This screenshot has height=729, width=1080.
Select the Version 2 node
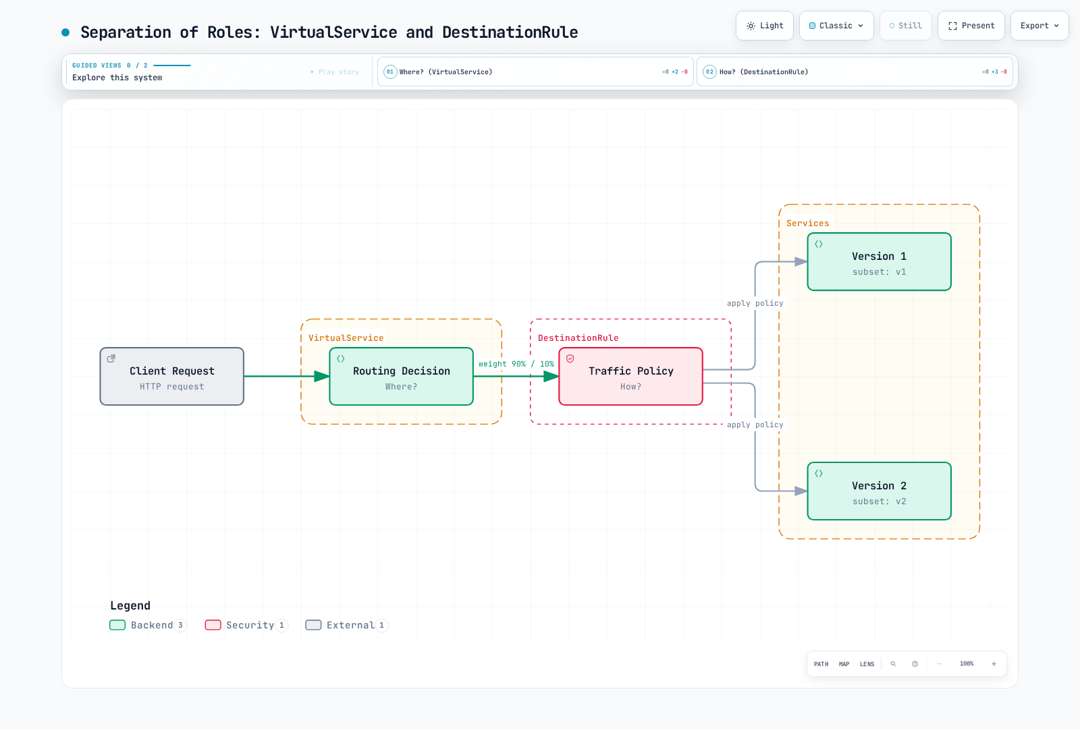pos(879,491)
